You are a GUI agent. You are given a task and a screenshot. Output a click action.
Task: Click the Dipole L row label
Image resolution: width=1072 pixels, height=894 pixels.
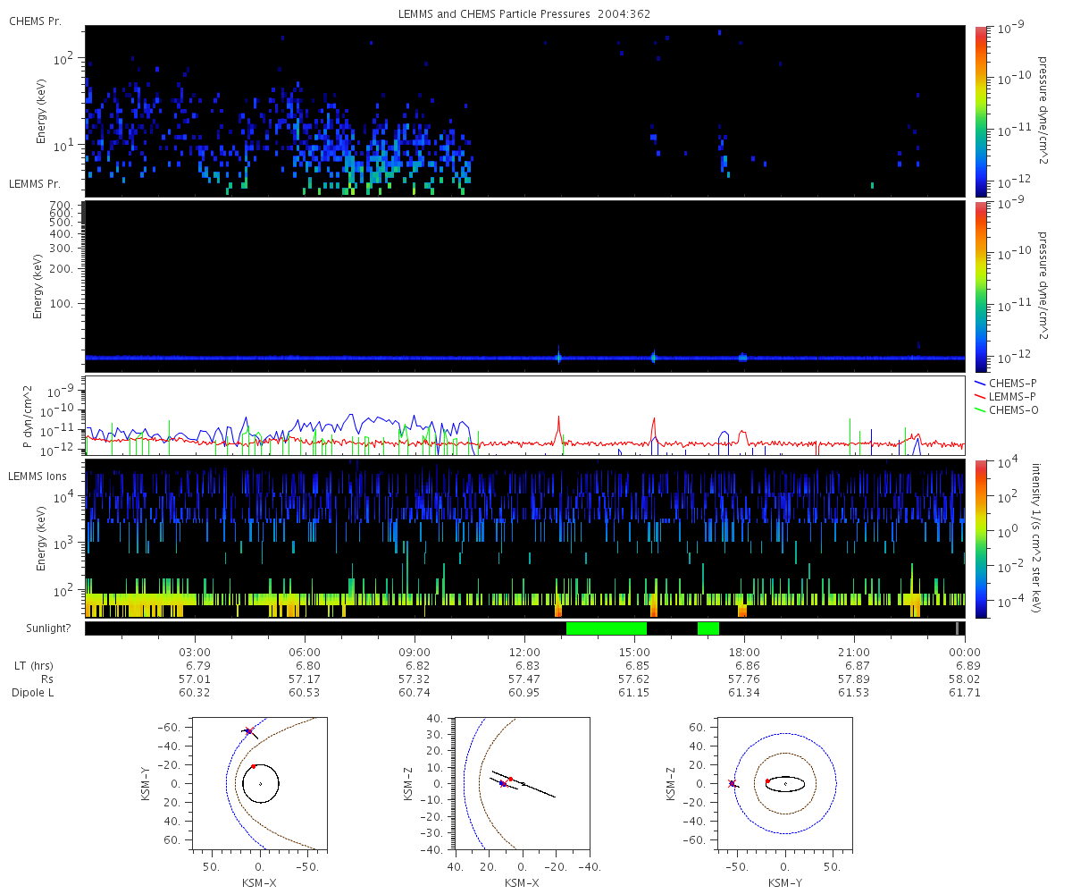coord(35,693)
